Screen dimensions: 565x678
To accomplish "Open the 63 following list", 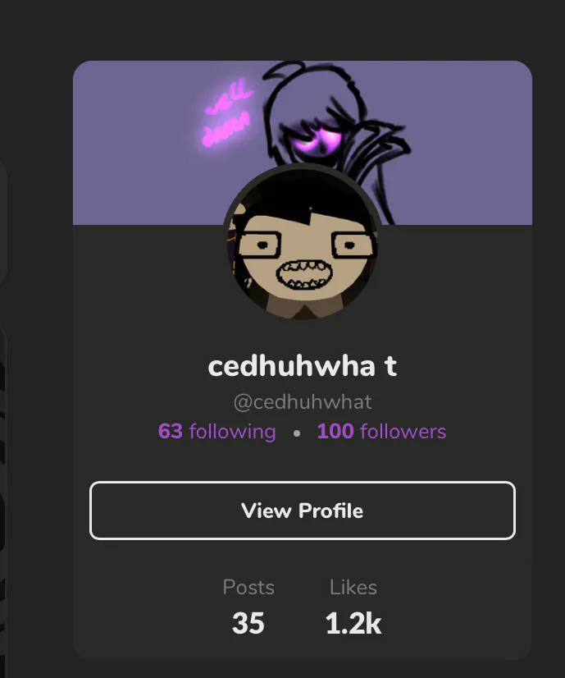I will tap(216, 432).
